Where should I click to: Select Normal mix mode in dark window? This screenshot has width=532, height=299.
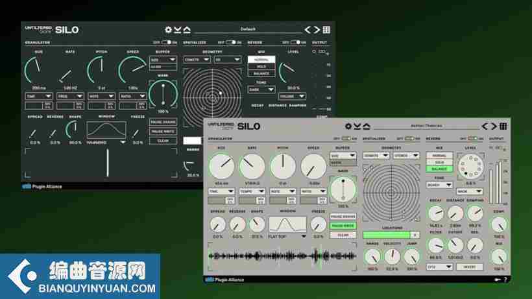pyautogui.click(x=261, y=60)
